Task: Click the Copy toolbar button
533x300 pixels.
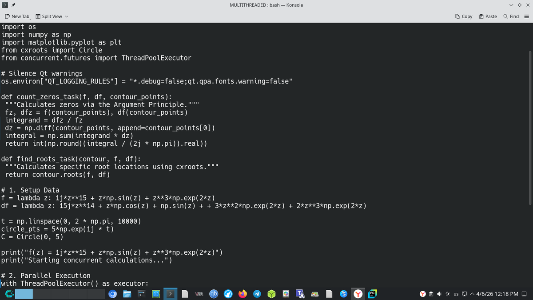Action: tap(464, 16)
